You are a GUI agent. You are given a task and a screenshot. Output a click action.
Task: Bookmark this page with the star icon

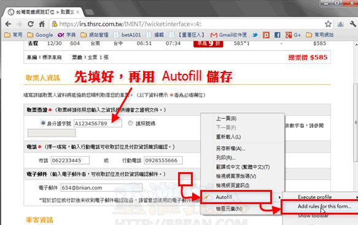[328, 24]
